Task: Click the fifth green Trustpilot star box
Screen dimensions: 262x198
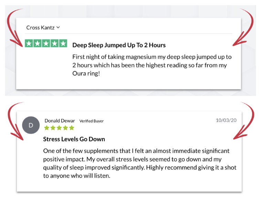Action: pyautogui.click(x=63, y=43)
